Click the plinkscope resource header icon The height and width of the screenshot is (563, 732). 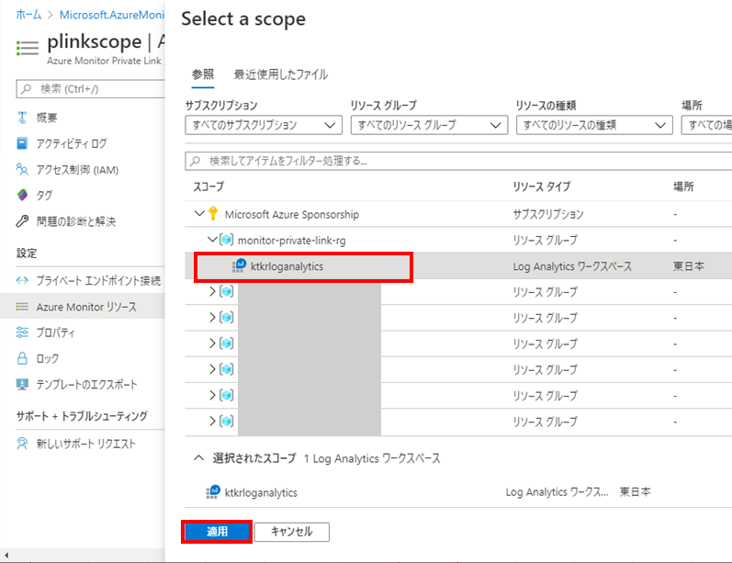click(27, 48)
